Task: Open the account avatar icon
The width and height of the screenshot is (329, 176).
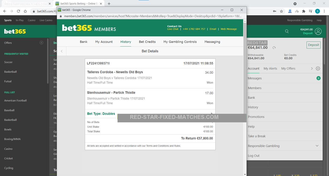Action: coord(318,31)
